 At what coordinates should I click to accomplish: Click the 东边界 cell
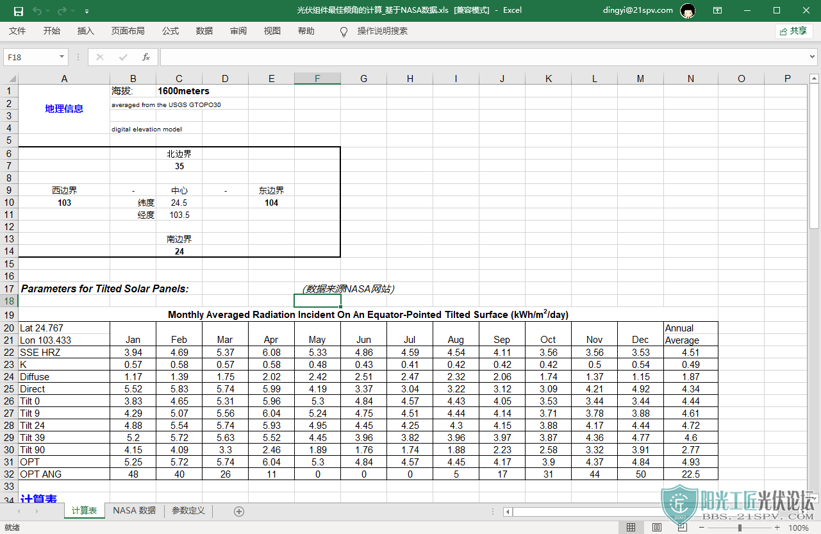click(272, 190)
